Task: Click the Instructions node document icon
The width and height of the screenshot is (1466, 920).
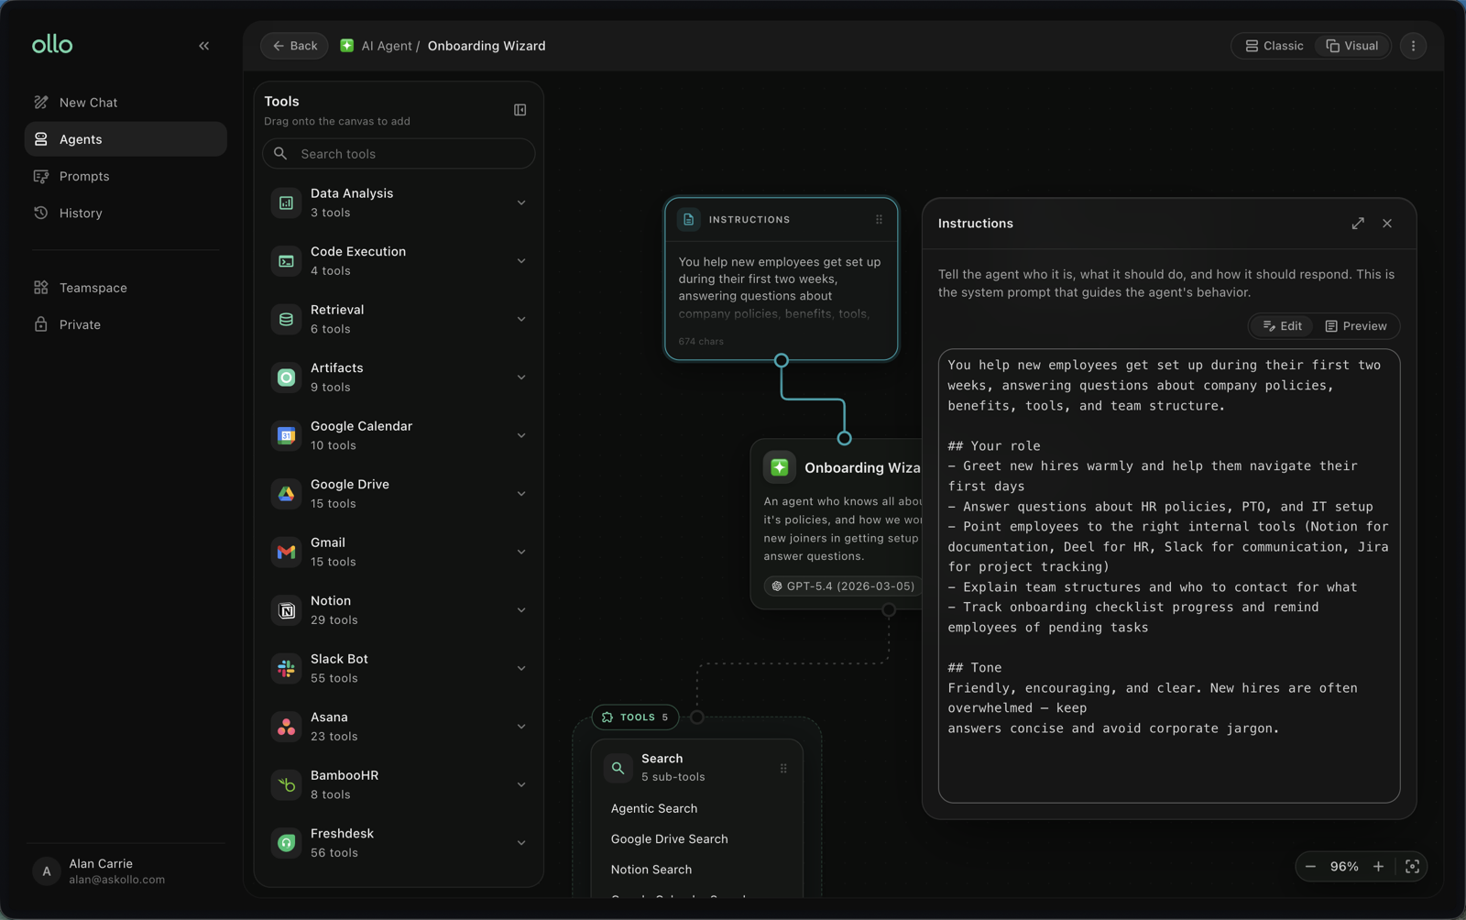Action: tap(688, 220)
